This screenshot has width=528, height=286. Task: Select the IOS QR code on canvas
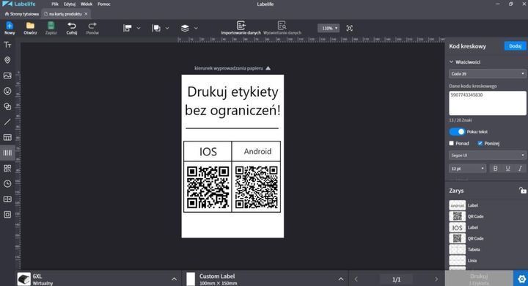(x=208, y=187)
